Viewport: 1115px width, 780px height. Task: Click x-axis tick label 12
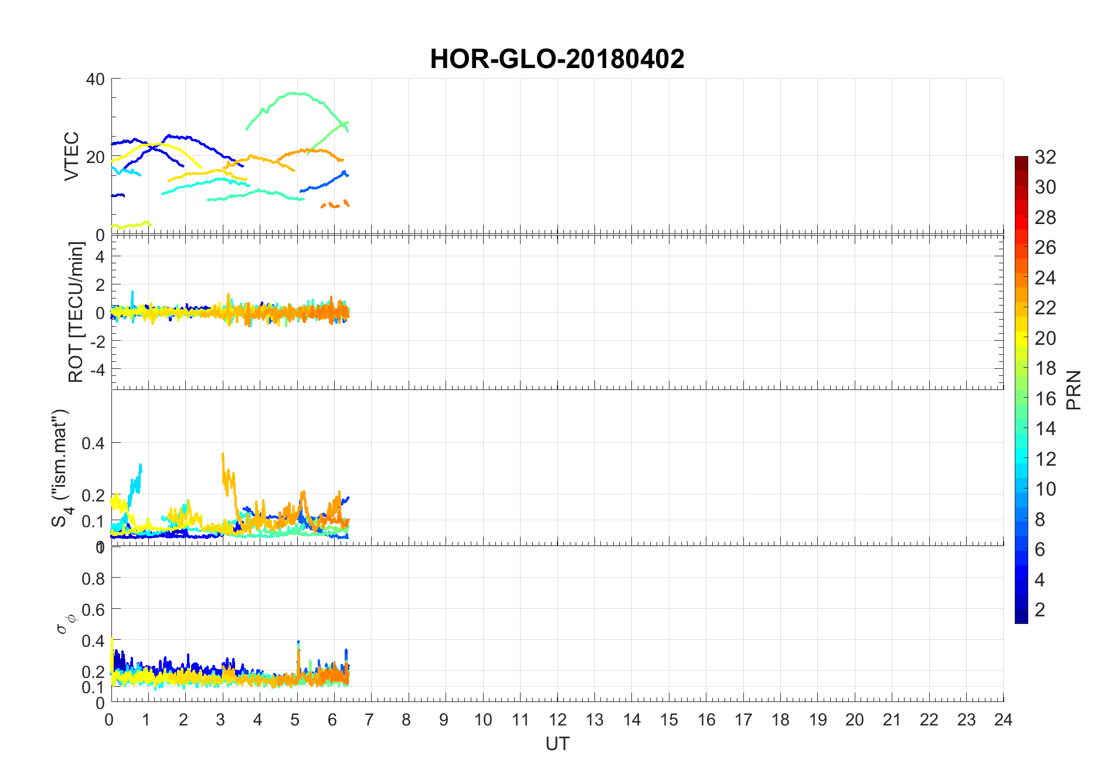tap(557, 720)
